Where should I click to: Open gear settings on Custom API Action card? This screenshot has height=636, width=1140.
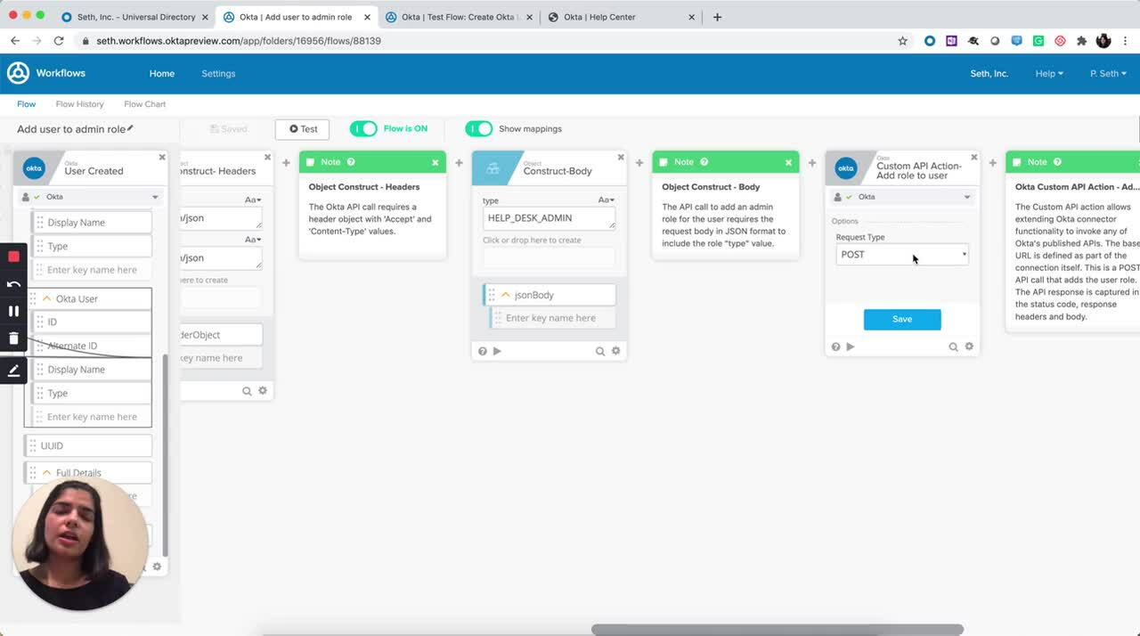[969, 347]
